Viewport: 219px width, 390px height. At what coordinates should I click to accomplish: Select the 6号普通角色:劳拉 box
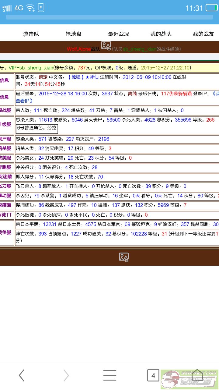coord(37,128)
